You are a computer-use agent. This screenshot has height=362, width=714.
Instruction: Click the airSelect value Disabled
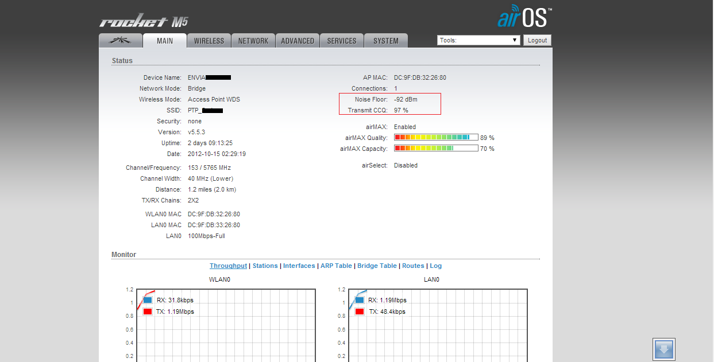click(x=406, y=165)
